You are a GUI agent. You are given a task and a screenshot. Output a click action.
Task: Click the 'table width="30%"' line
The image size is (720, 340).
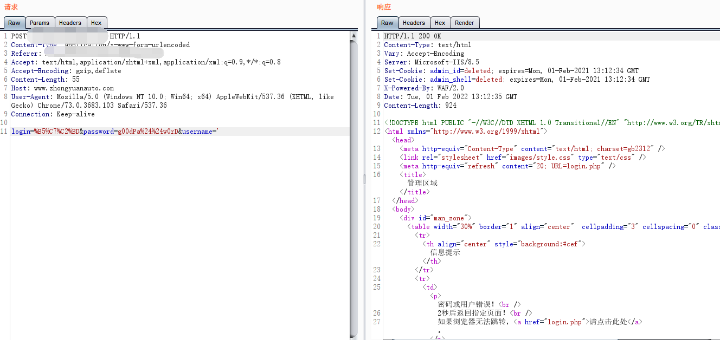pyautogui.click(x=563, y=227)
